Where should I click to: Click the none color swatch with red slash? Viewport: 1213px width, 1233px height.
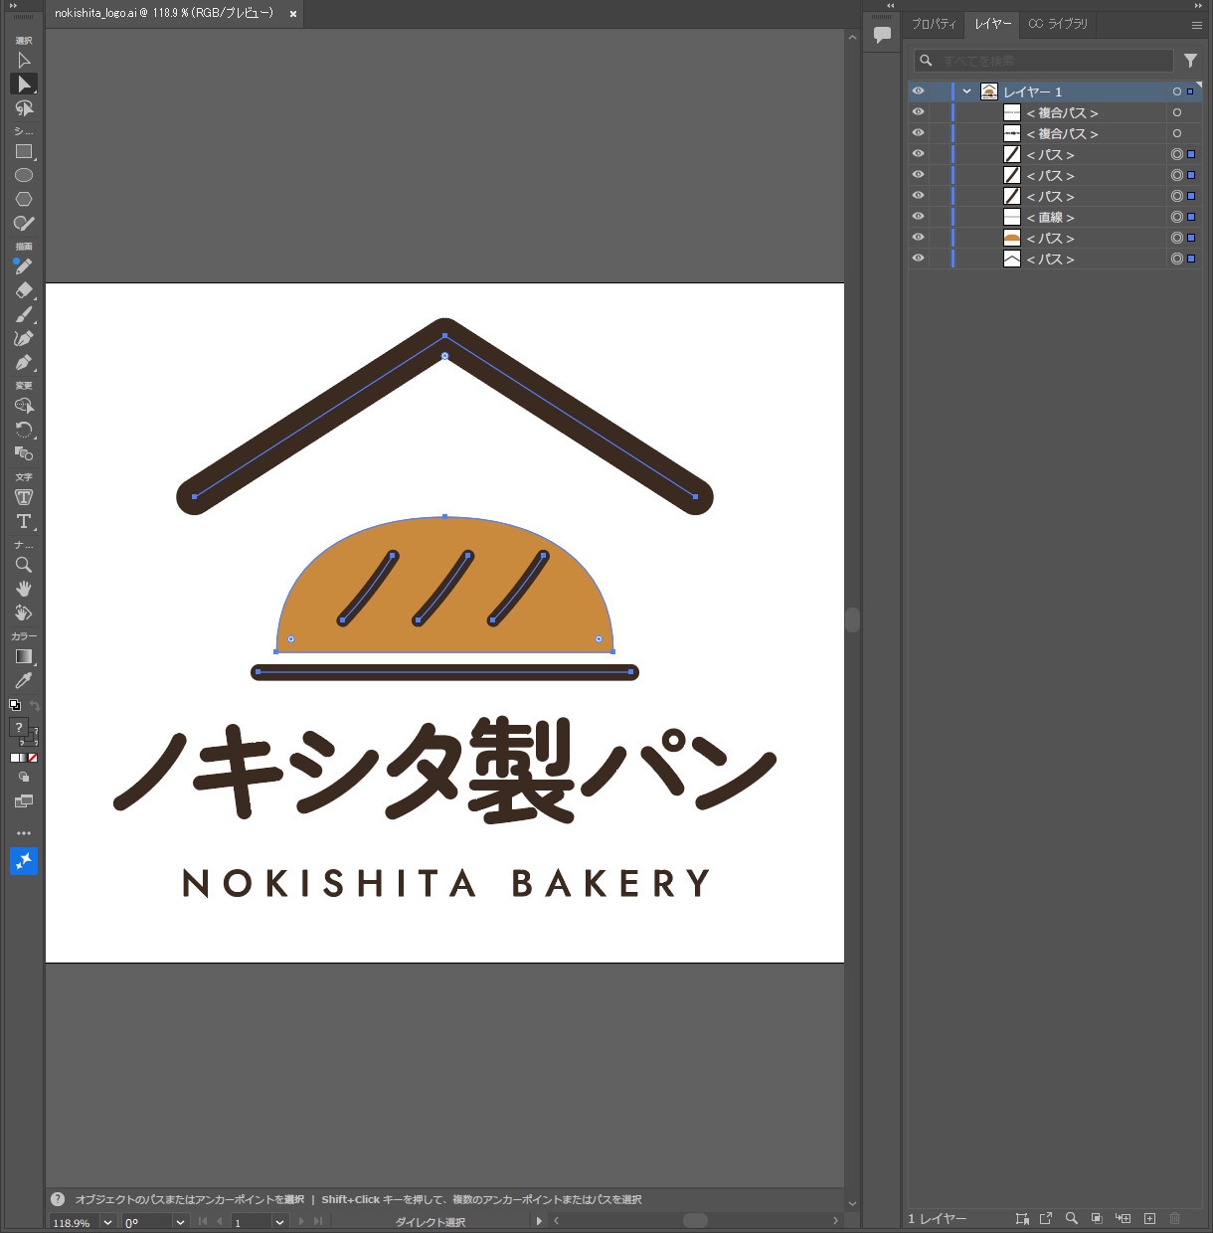click(x=33, y=758)
